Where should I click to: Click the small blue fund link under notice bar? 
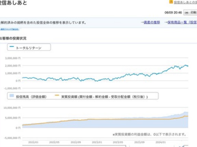10,29
